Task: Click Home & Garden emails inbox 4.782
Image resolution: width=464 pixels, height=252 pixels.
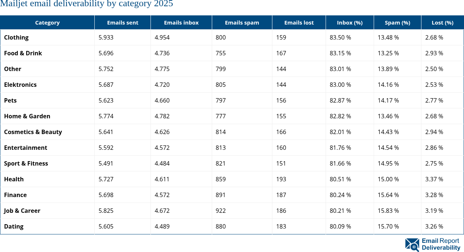Action: [x=162, y=116]
